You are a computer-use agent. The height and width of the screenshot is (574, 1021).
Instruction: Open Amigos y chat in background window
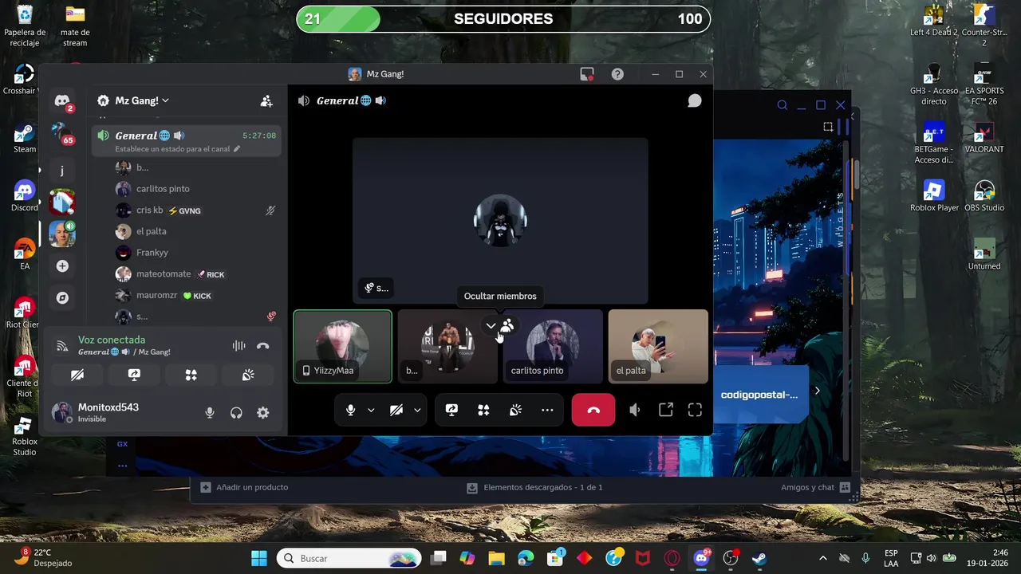815,487
